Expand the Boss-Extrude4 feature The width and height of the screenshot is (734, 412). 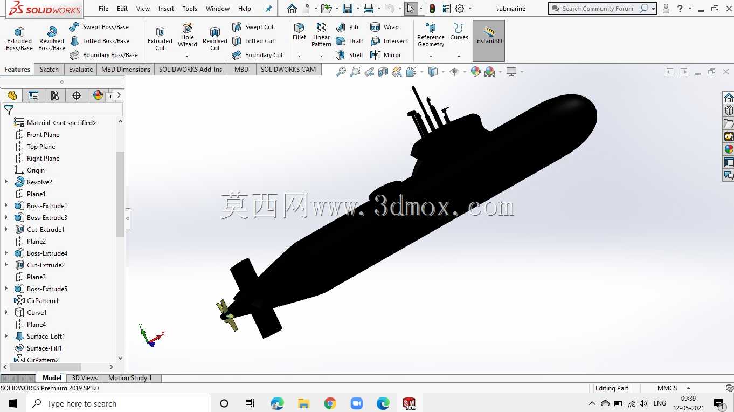coord(6,253)
